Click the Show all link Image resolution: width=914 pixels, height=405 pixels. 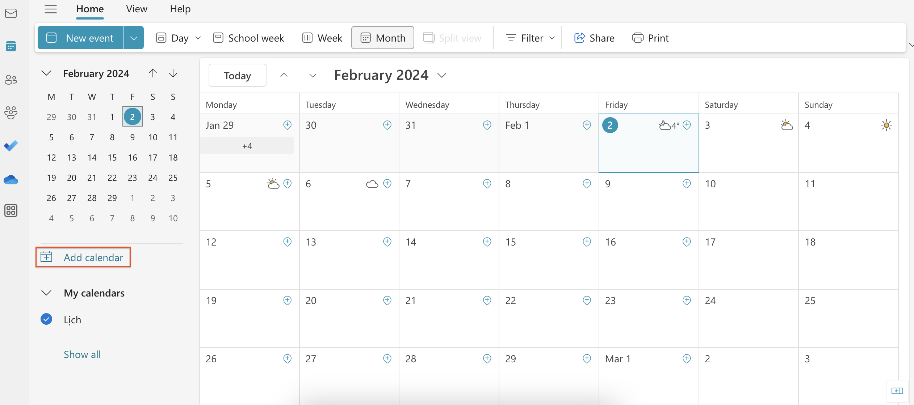82,354
